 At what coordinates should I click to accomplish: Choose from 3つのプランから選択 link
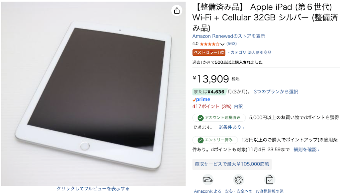coord(276,92)
